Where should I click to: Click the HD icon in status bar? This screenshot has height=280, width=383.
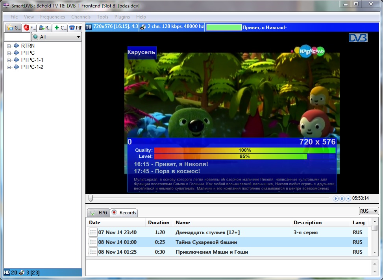point(7,273)
